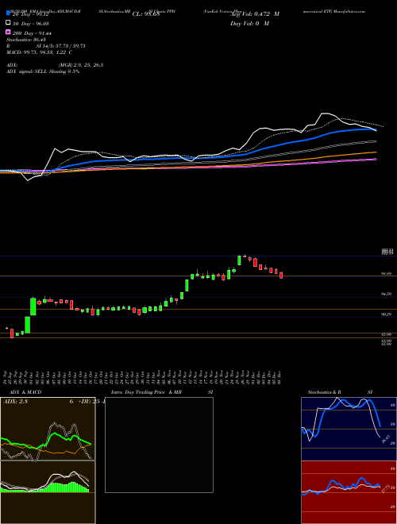The image size is (397, 524).
Task: Click the 'CL: 98.68' closing price value
Action: [146, 14]
